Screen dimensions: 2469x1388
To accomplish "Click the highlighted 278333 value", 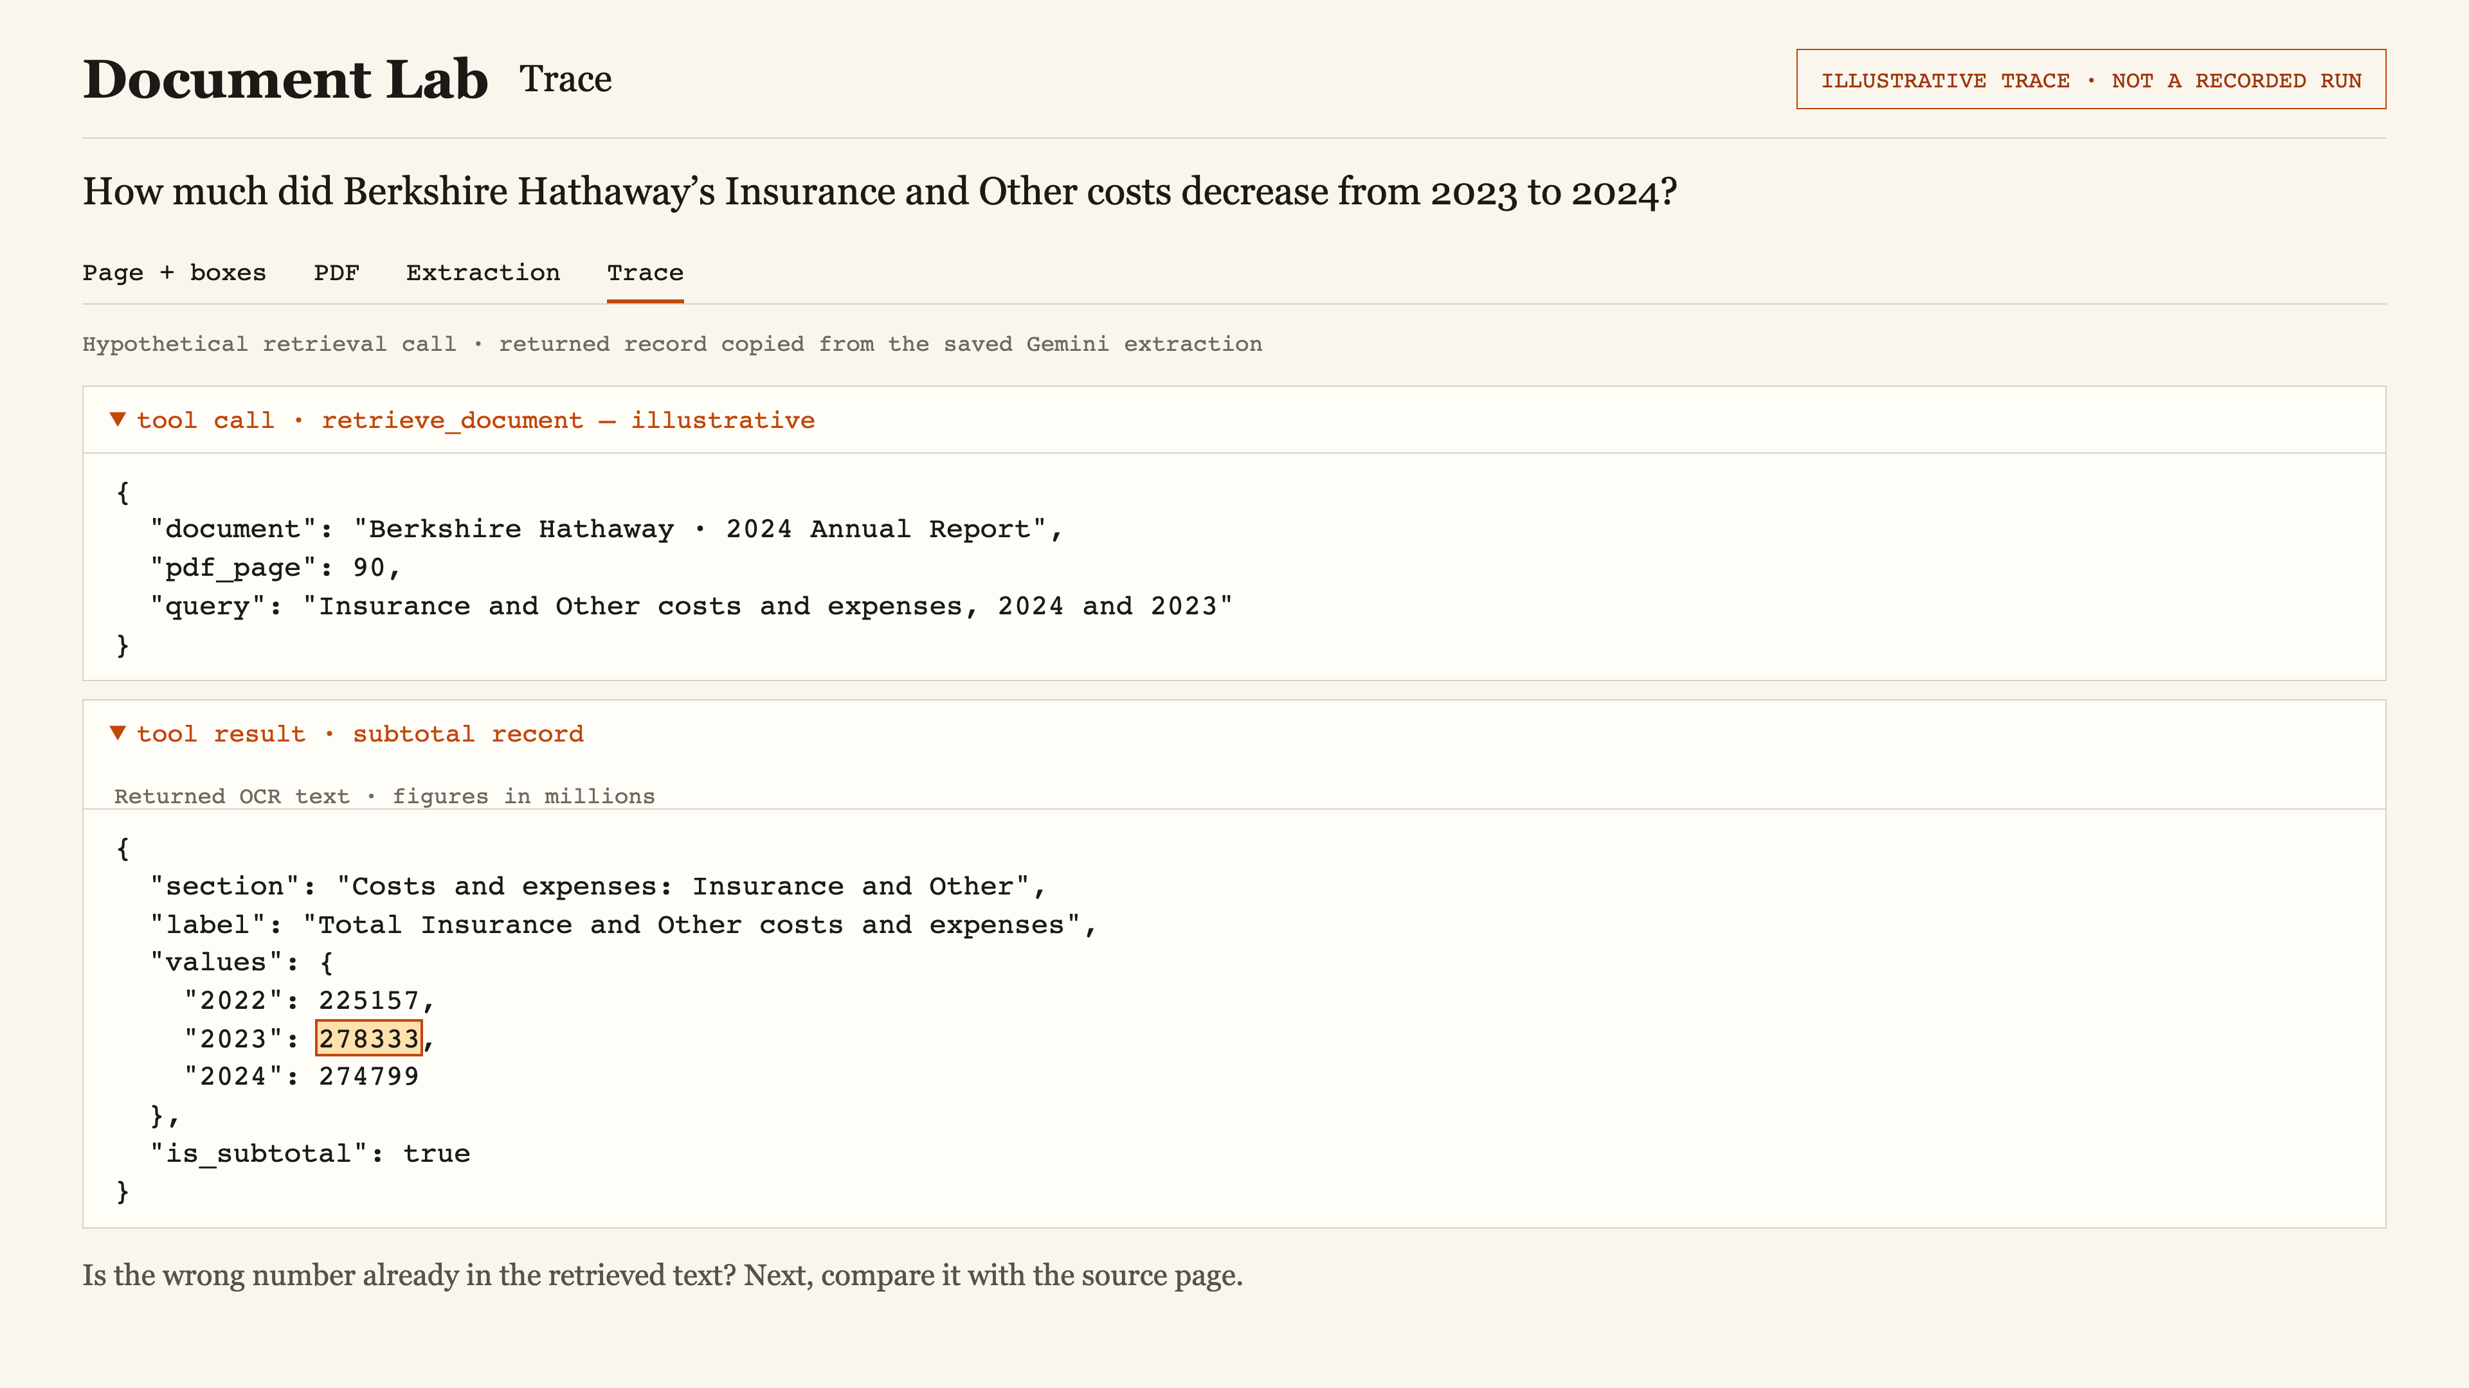I will click(x=369, y=1038).
